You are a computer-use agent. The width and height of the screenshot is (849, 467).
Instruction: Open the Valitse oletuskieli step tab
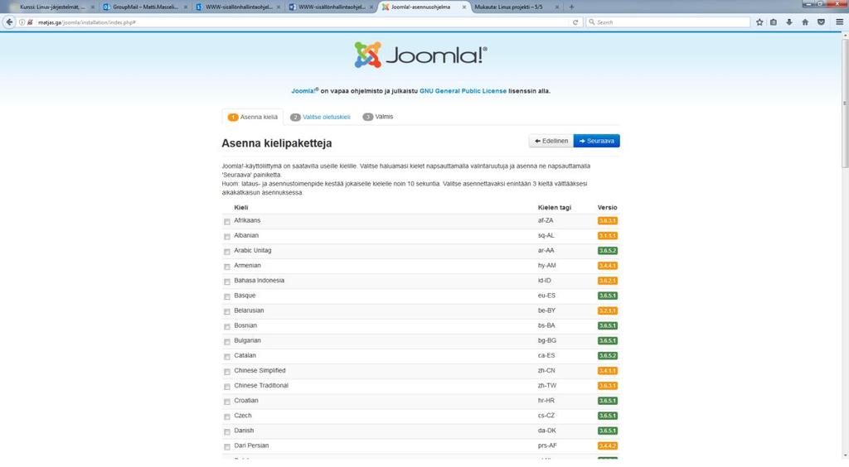tap(320, 117)
